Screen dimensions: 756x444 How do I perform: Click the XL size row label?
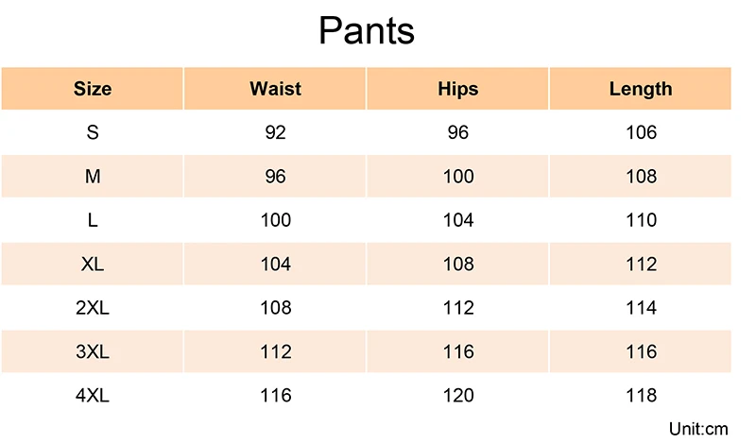93,264
